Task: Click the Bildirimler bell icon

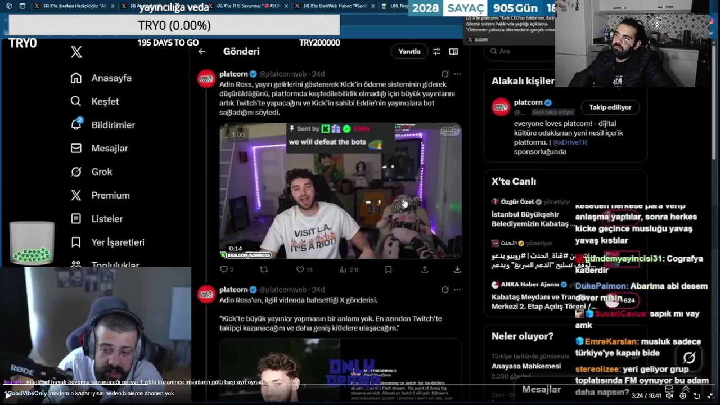Action: point(76,125)
